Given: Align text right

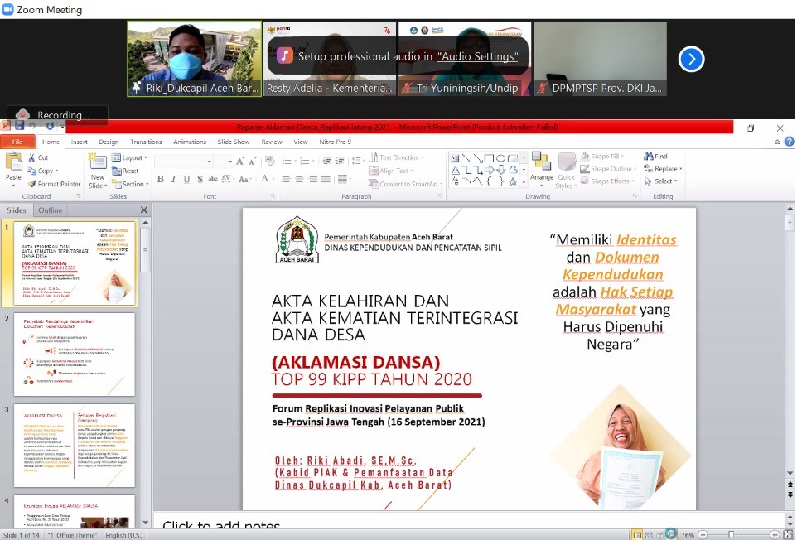Looking at the screenshot, I should [312, 179].
